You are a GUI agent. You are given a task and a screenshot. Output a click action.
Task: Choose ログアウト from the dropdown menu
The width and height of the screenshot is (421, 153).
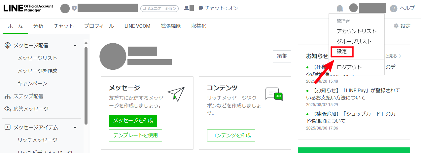point(349,67)
